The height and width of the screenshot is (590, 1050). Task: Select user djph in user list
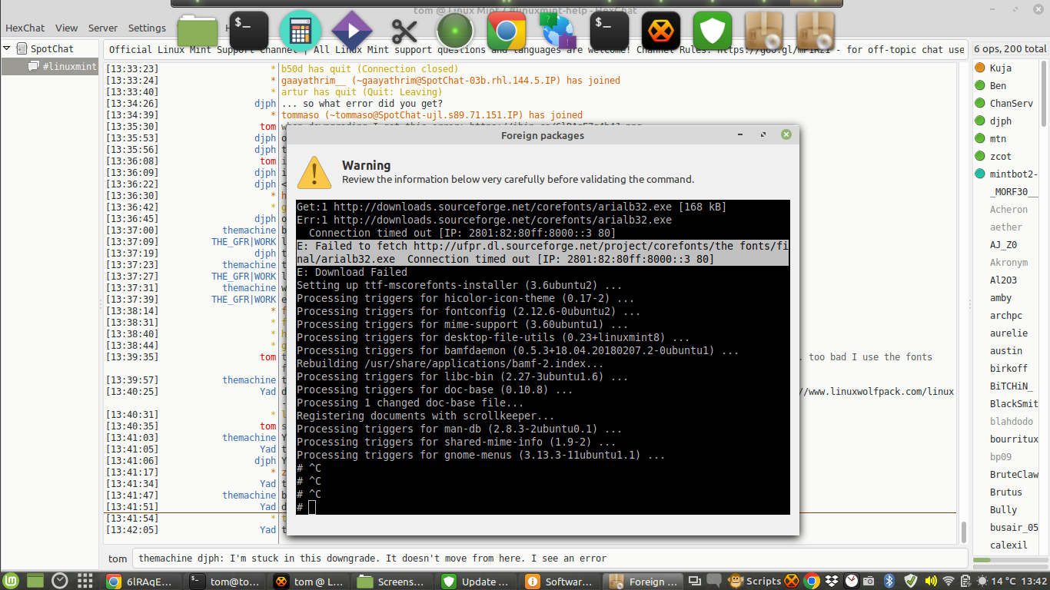(x=1006, y=121)
